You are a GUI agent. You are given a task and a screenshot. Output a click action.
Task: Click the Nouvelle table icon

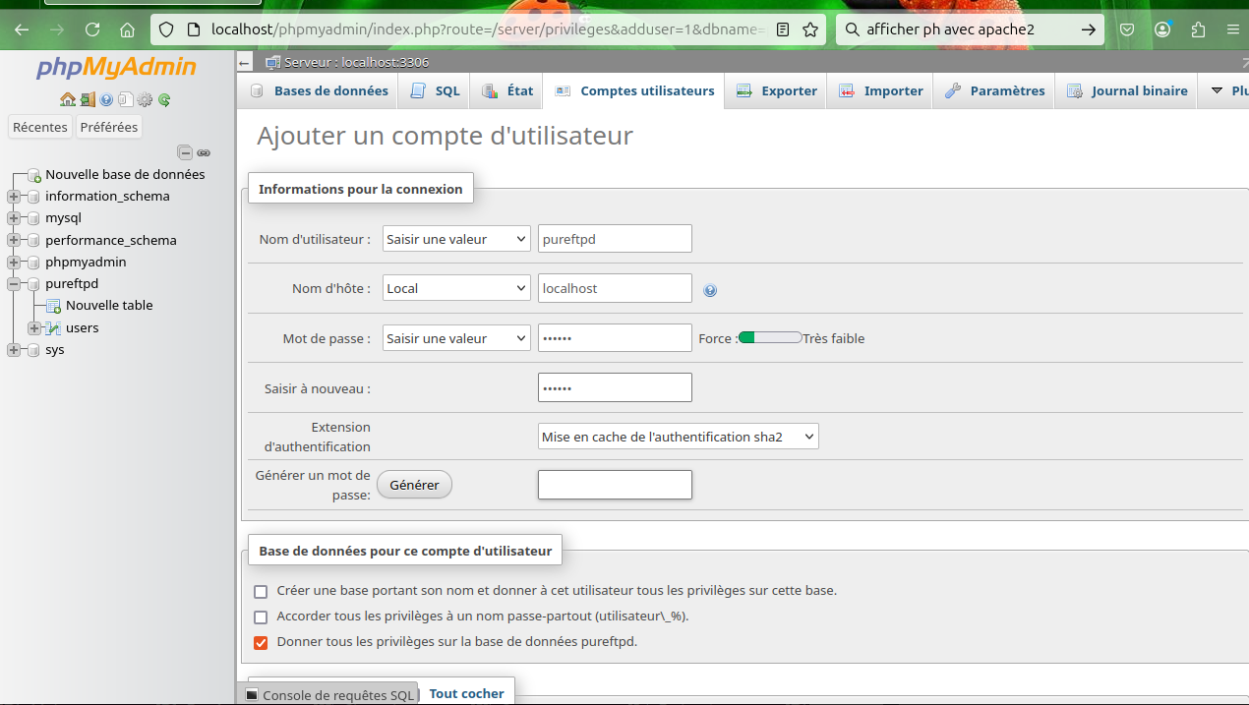[54, 306]
